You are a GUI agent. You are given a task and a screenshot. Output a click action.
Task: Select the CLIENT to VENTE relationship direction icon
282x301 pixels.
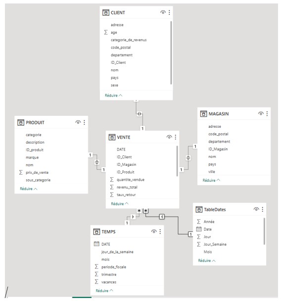140,114
